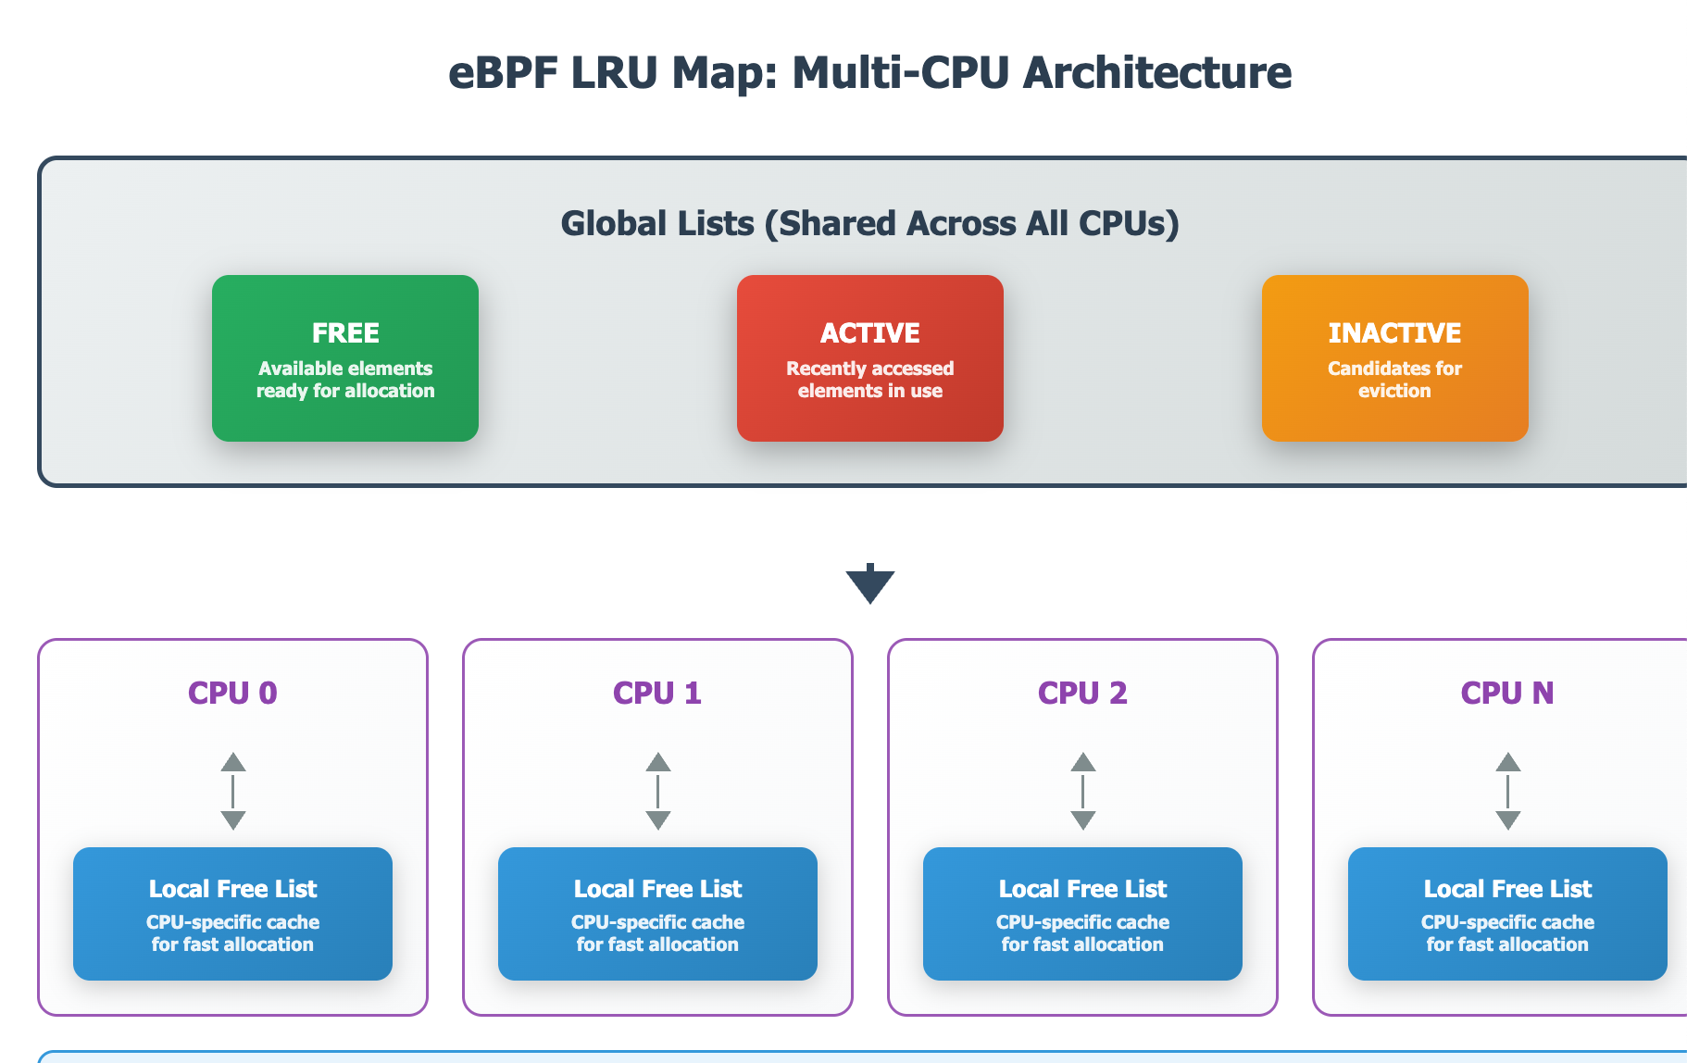Click the Global Lists section heading

tap(869, 223)
